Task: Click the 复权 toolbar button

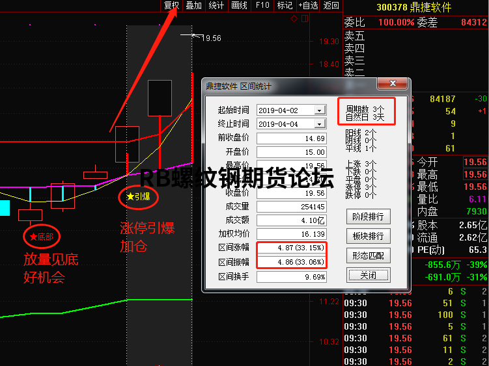Action: click(x=171, y=6)
